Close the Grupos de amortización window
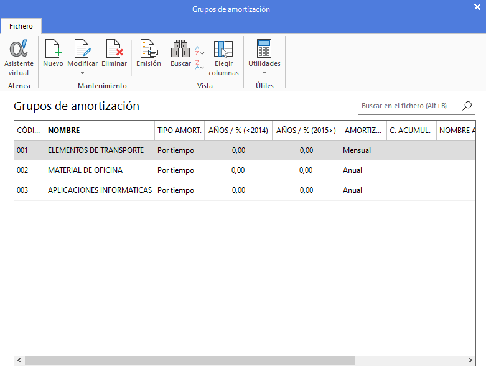 click(x=477, y=7)
